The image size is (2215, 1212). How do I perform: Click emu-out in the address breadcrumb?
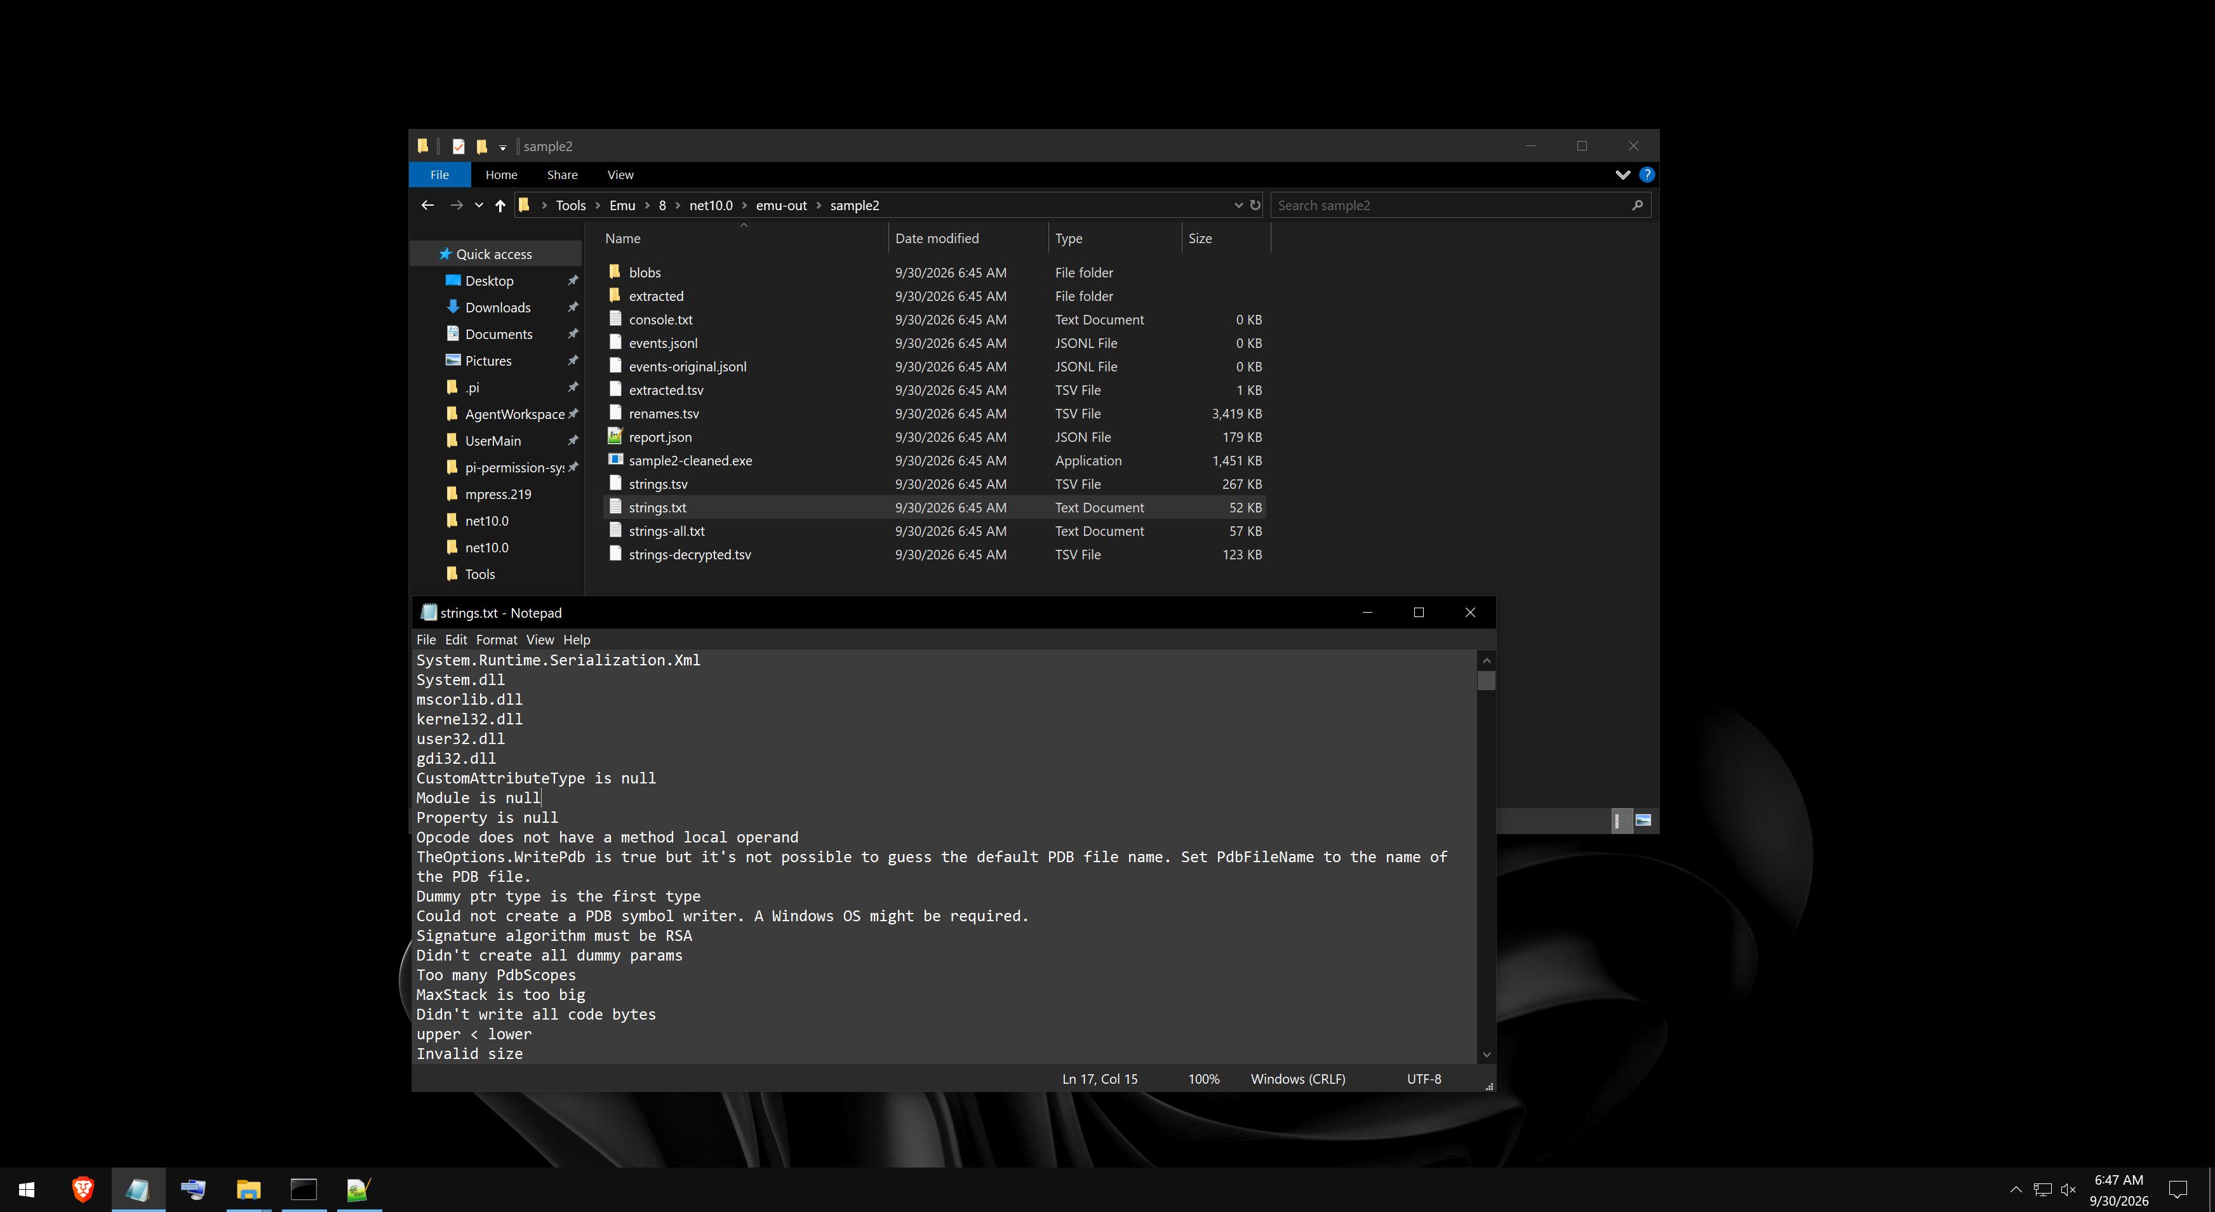point(780,204)
